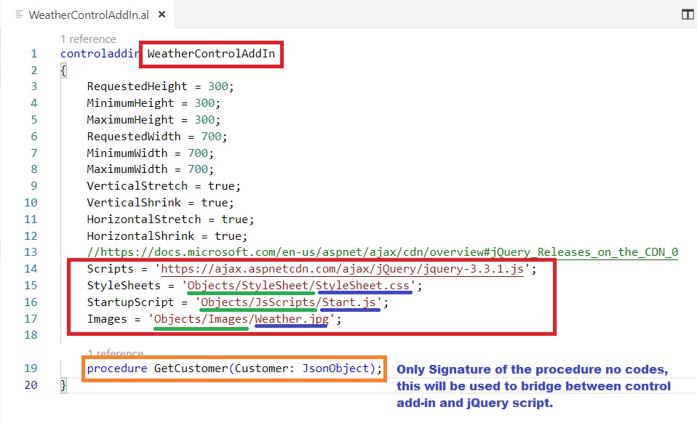
Task: Click the GetCustomer procedure name
Action: click(191, 368)
